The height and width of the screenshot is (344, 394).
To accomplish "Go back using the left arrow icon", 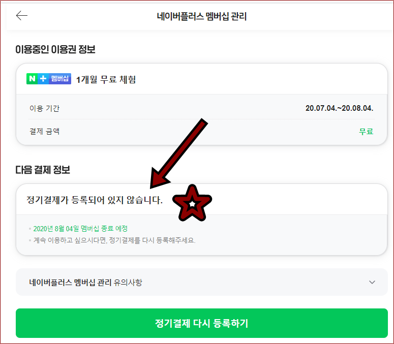I will (x=22, y=16).
